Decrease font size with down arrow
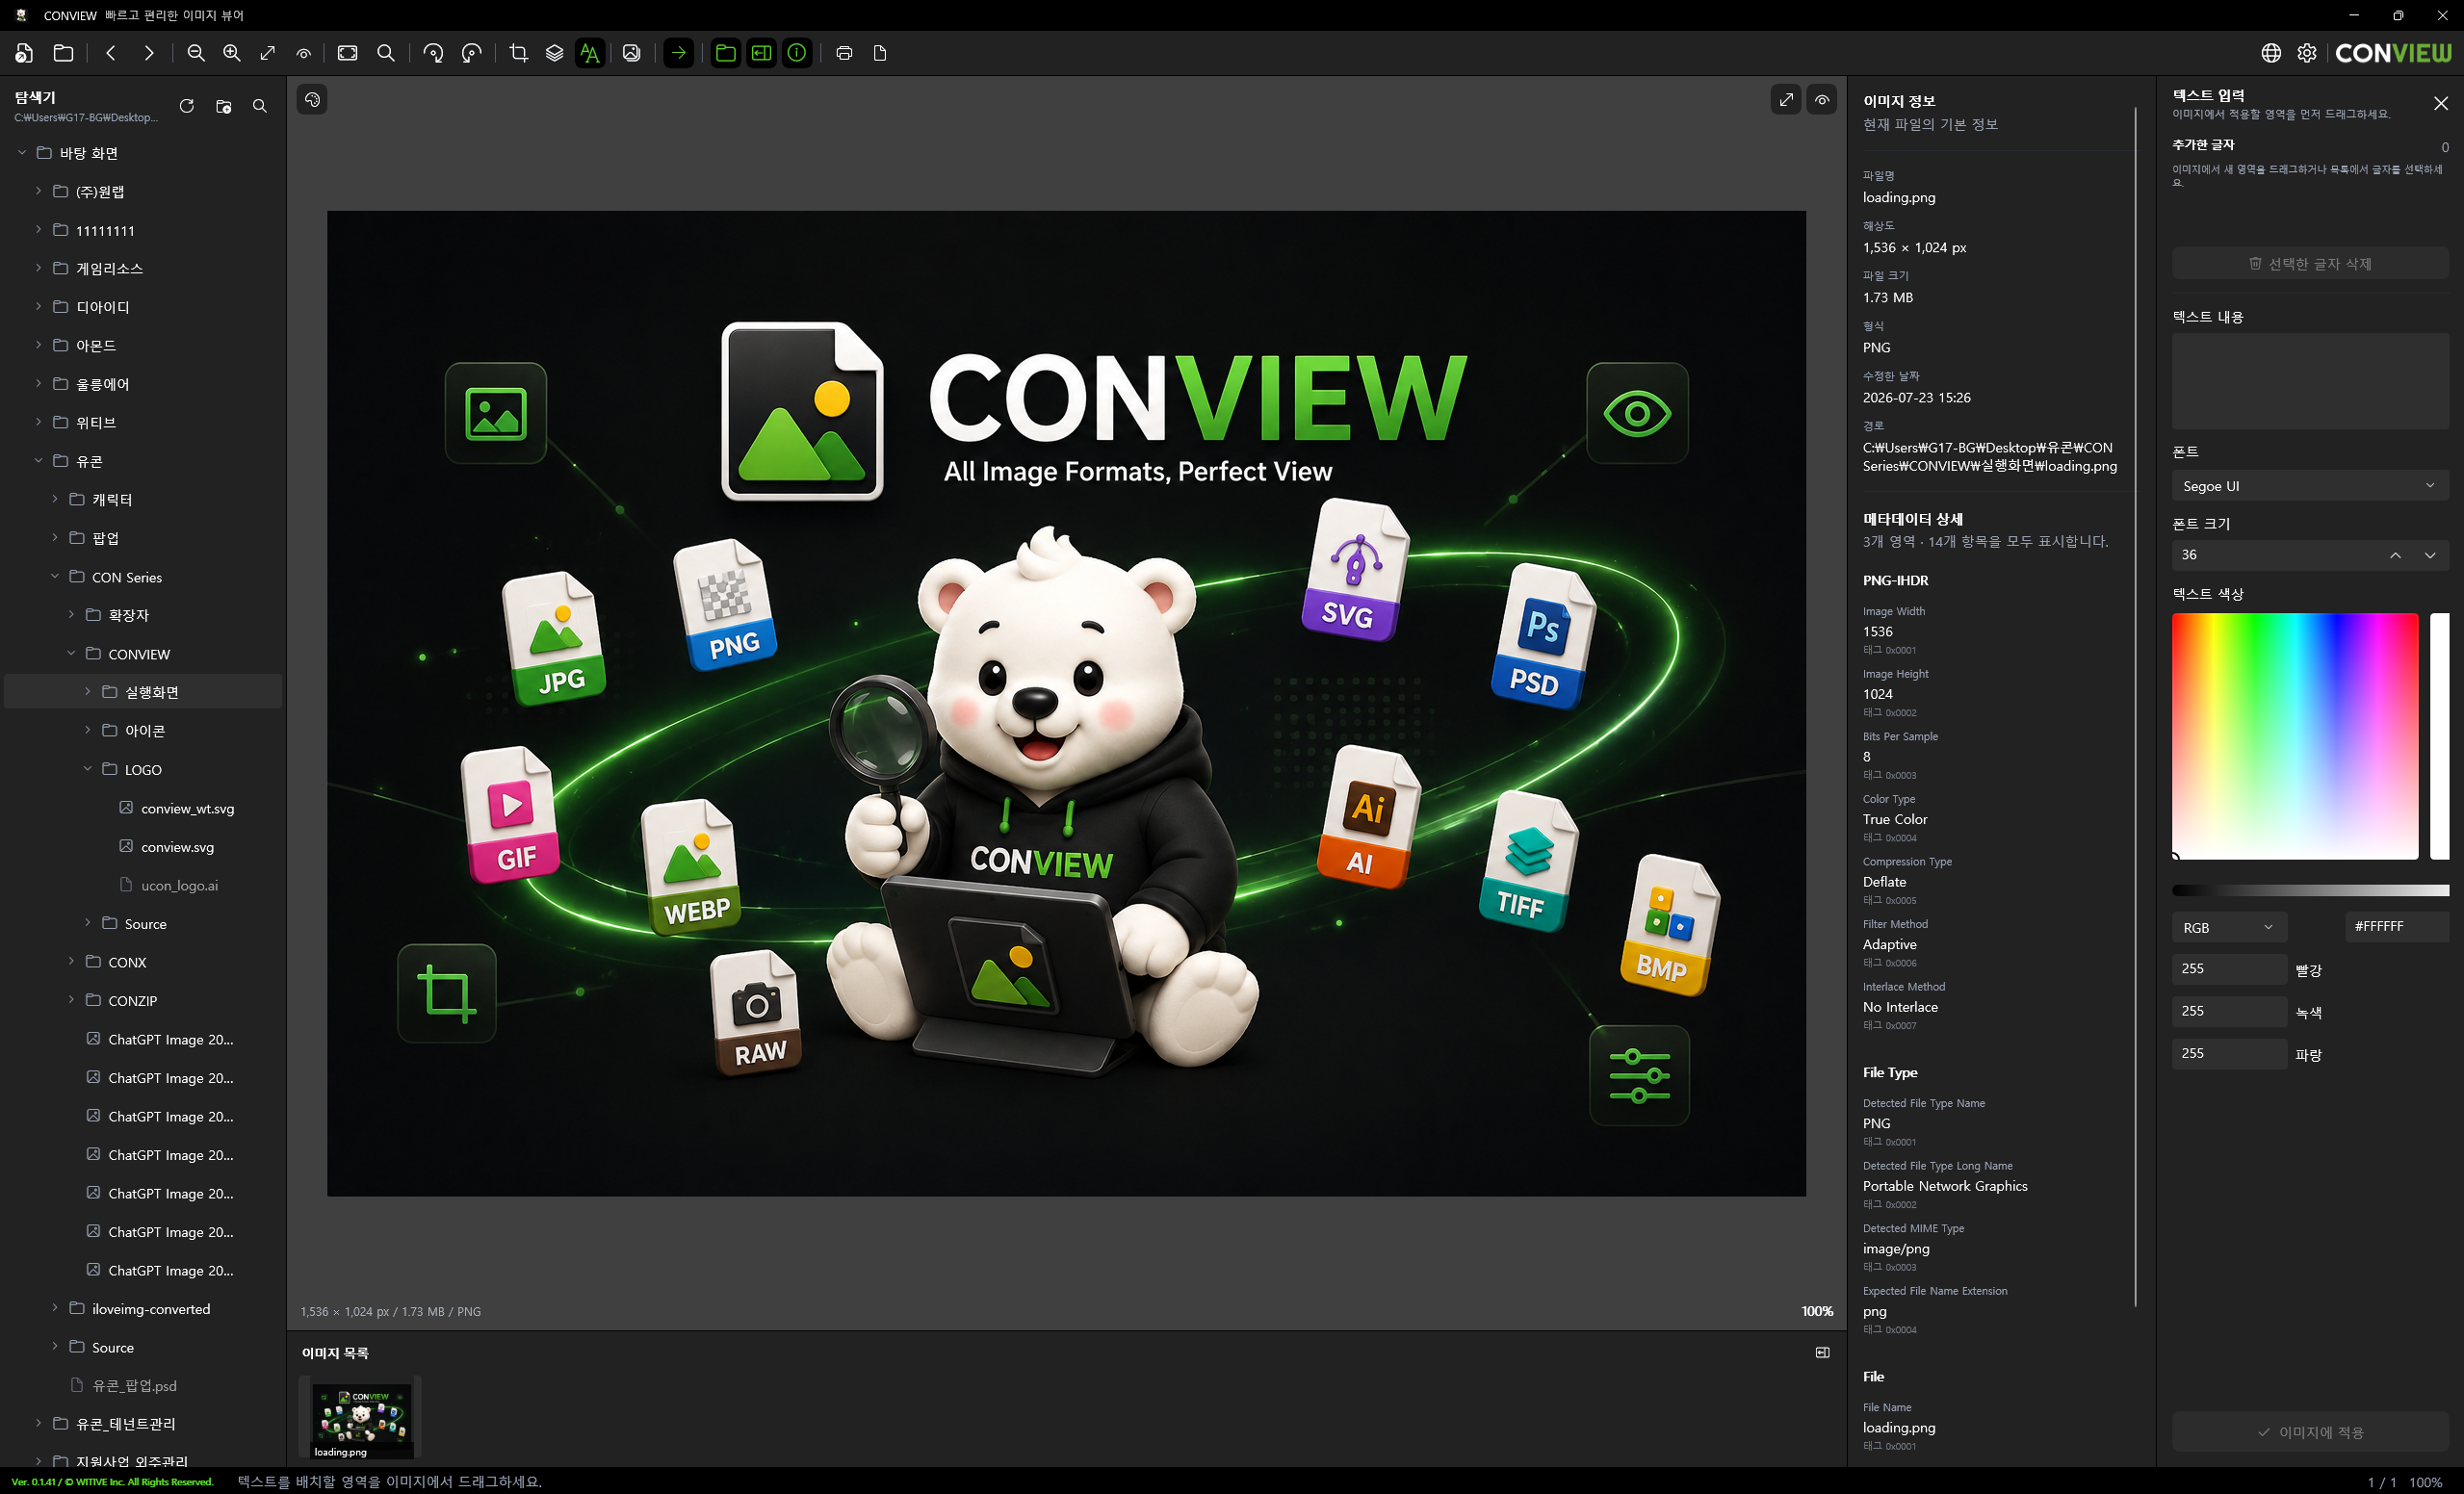Viewport: 2464px width, 1494px height. pyautogui.click(x=2430, y=555)
